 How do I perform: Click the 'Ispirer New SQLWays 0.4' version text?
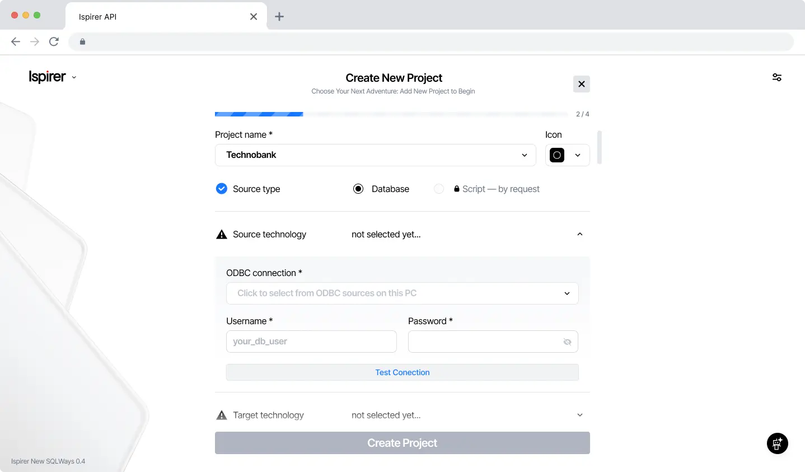point(48,461)
